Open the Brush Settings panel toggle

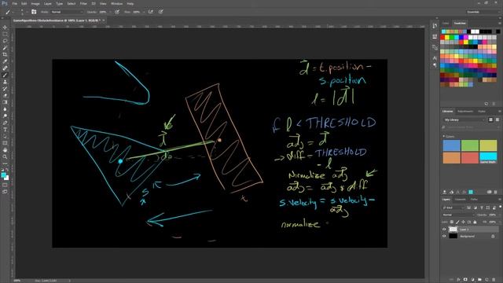click(x=34, y=12)
